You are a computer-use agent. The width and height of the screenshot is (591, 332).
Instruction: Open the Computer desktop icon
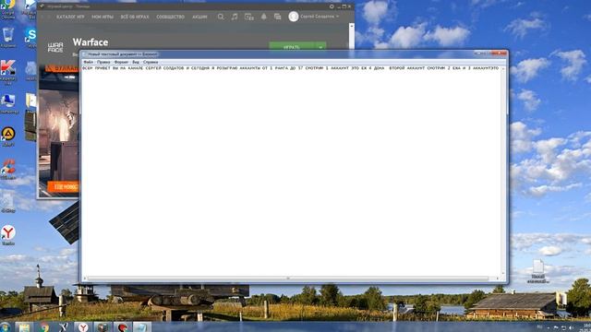pyautogui.click(x=8, y=104)
